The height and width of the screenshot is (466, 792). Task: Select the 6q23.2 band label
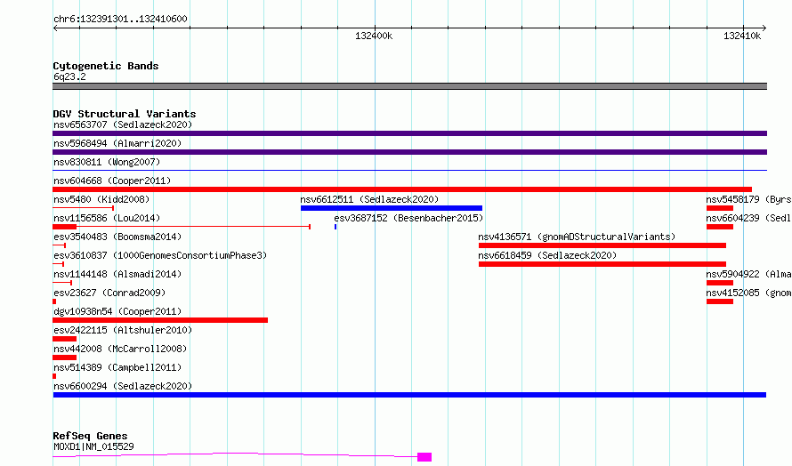pos(69,77)
